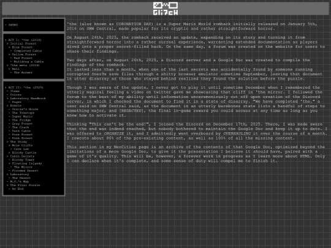331x248 pixels.
Task: Click the italic word 'OVERHAULING' in the article
Action: click(237, 133)
